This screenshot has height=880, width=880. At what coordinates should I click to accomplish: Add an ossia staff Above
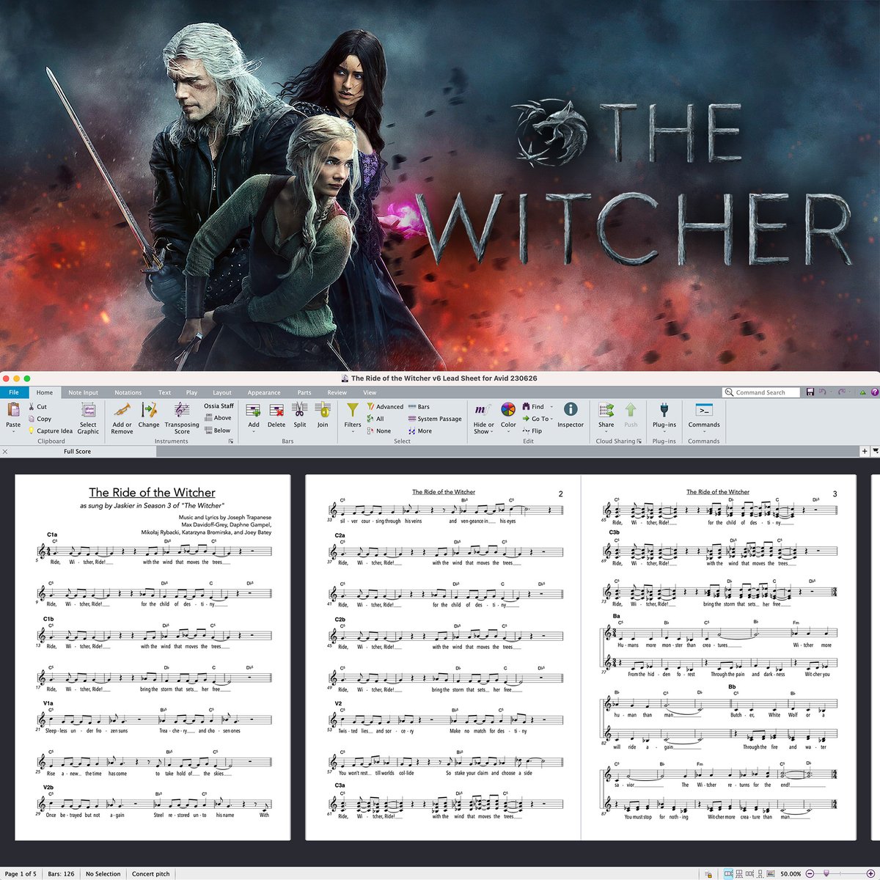(218, 418)
